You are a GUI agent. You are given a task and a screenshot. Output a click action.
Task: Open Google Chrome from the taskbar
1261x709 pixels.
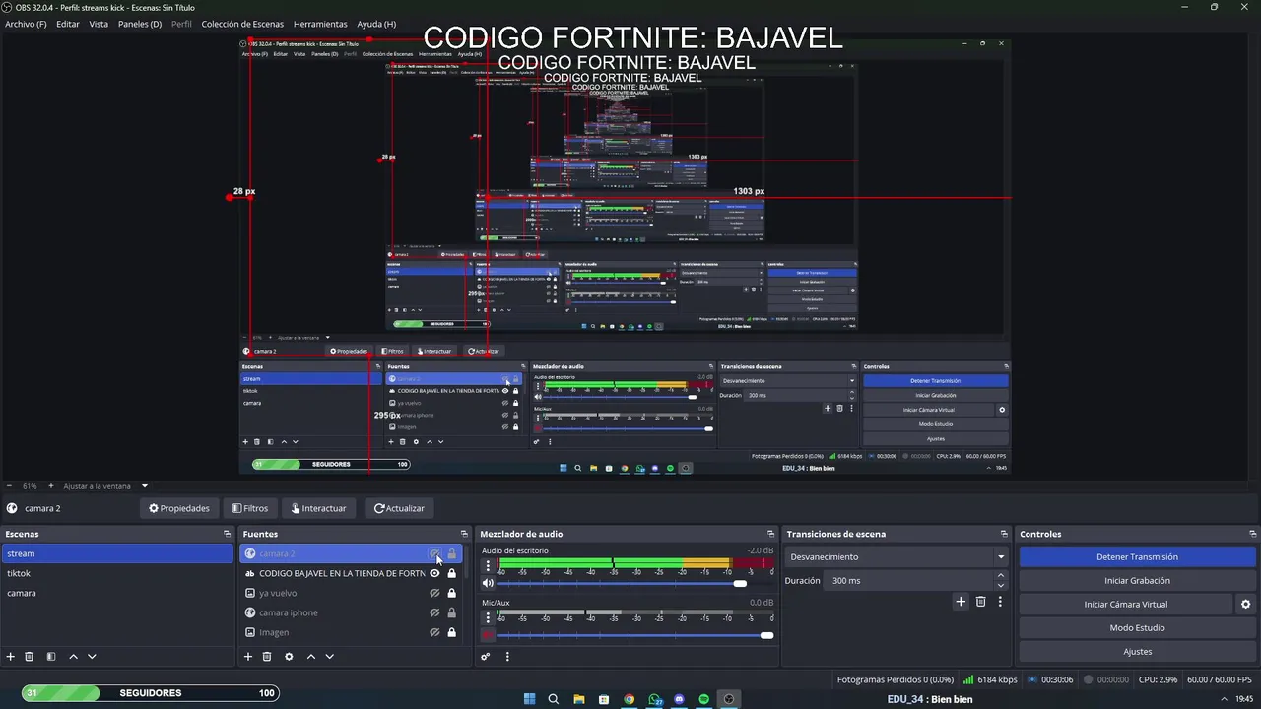[629, 699]
